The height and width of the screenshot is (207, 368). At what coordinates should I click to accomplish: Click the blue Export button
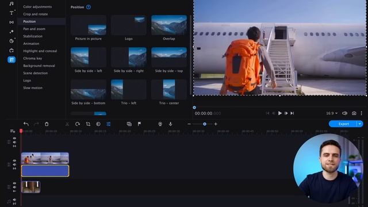(343, 124)
